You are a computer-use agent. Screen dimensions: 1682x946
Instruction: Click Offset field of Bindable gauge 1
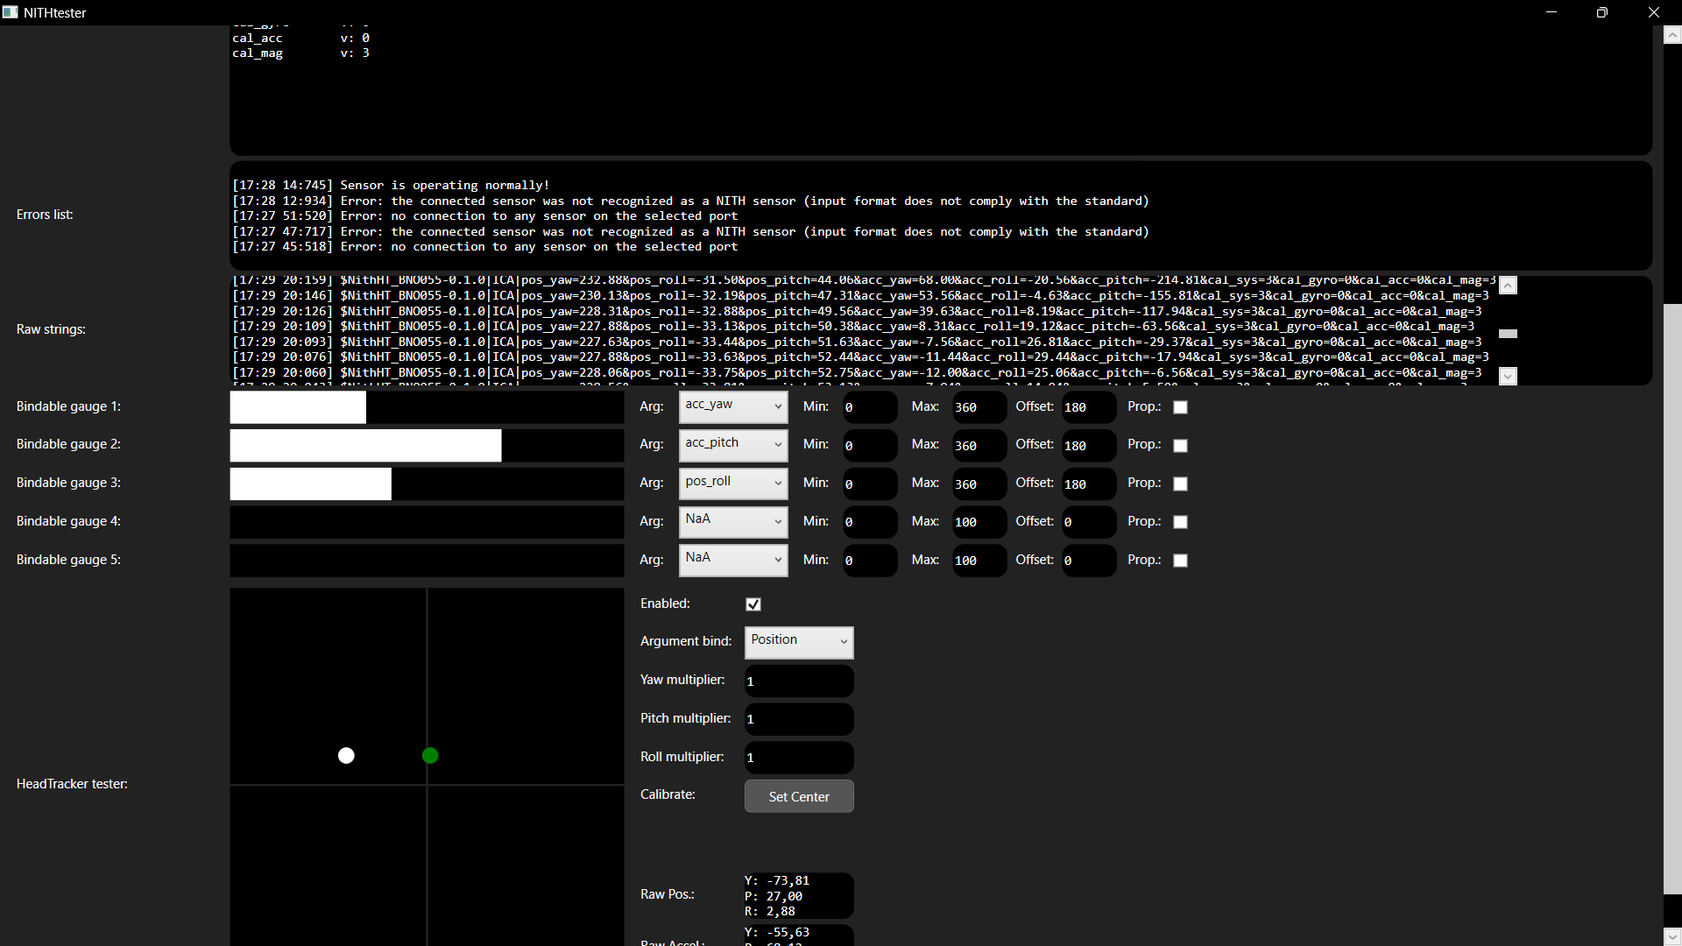1089,407
